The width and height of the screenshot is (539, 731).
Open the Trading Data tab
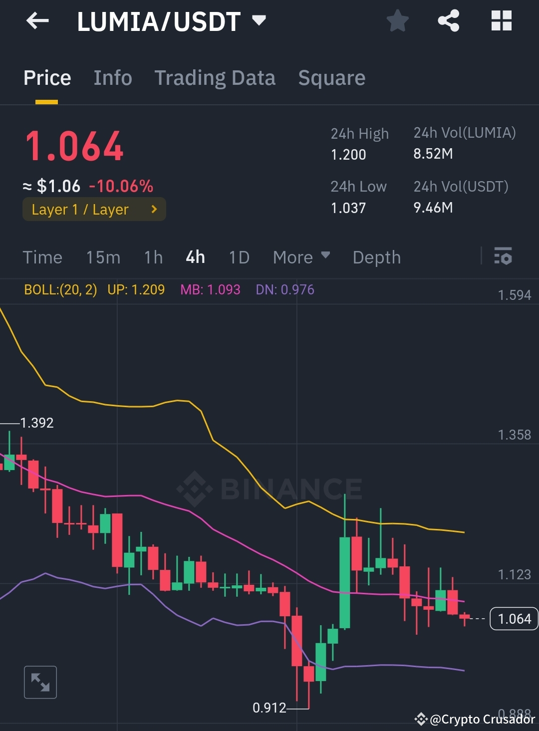click(215, 78)
